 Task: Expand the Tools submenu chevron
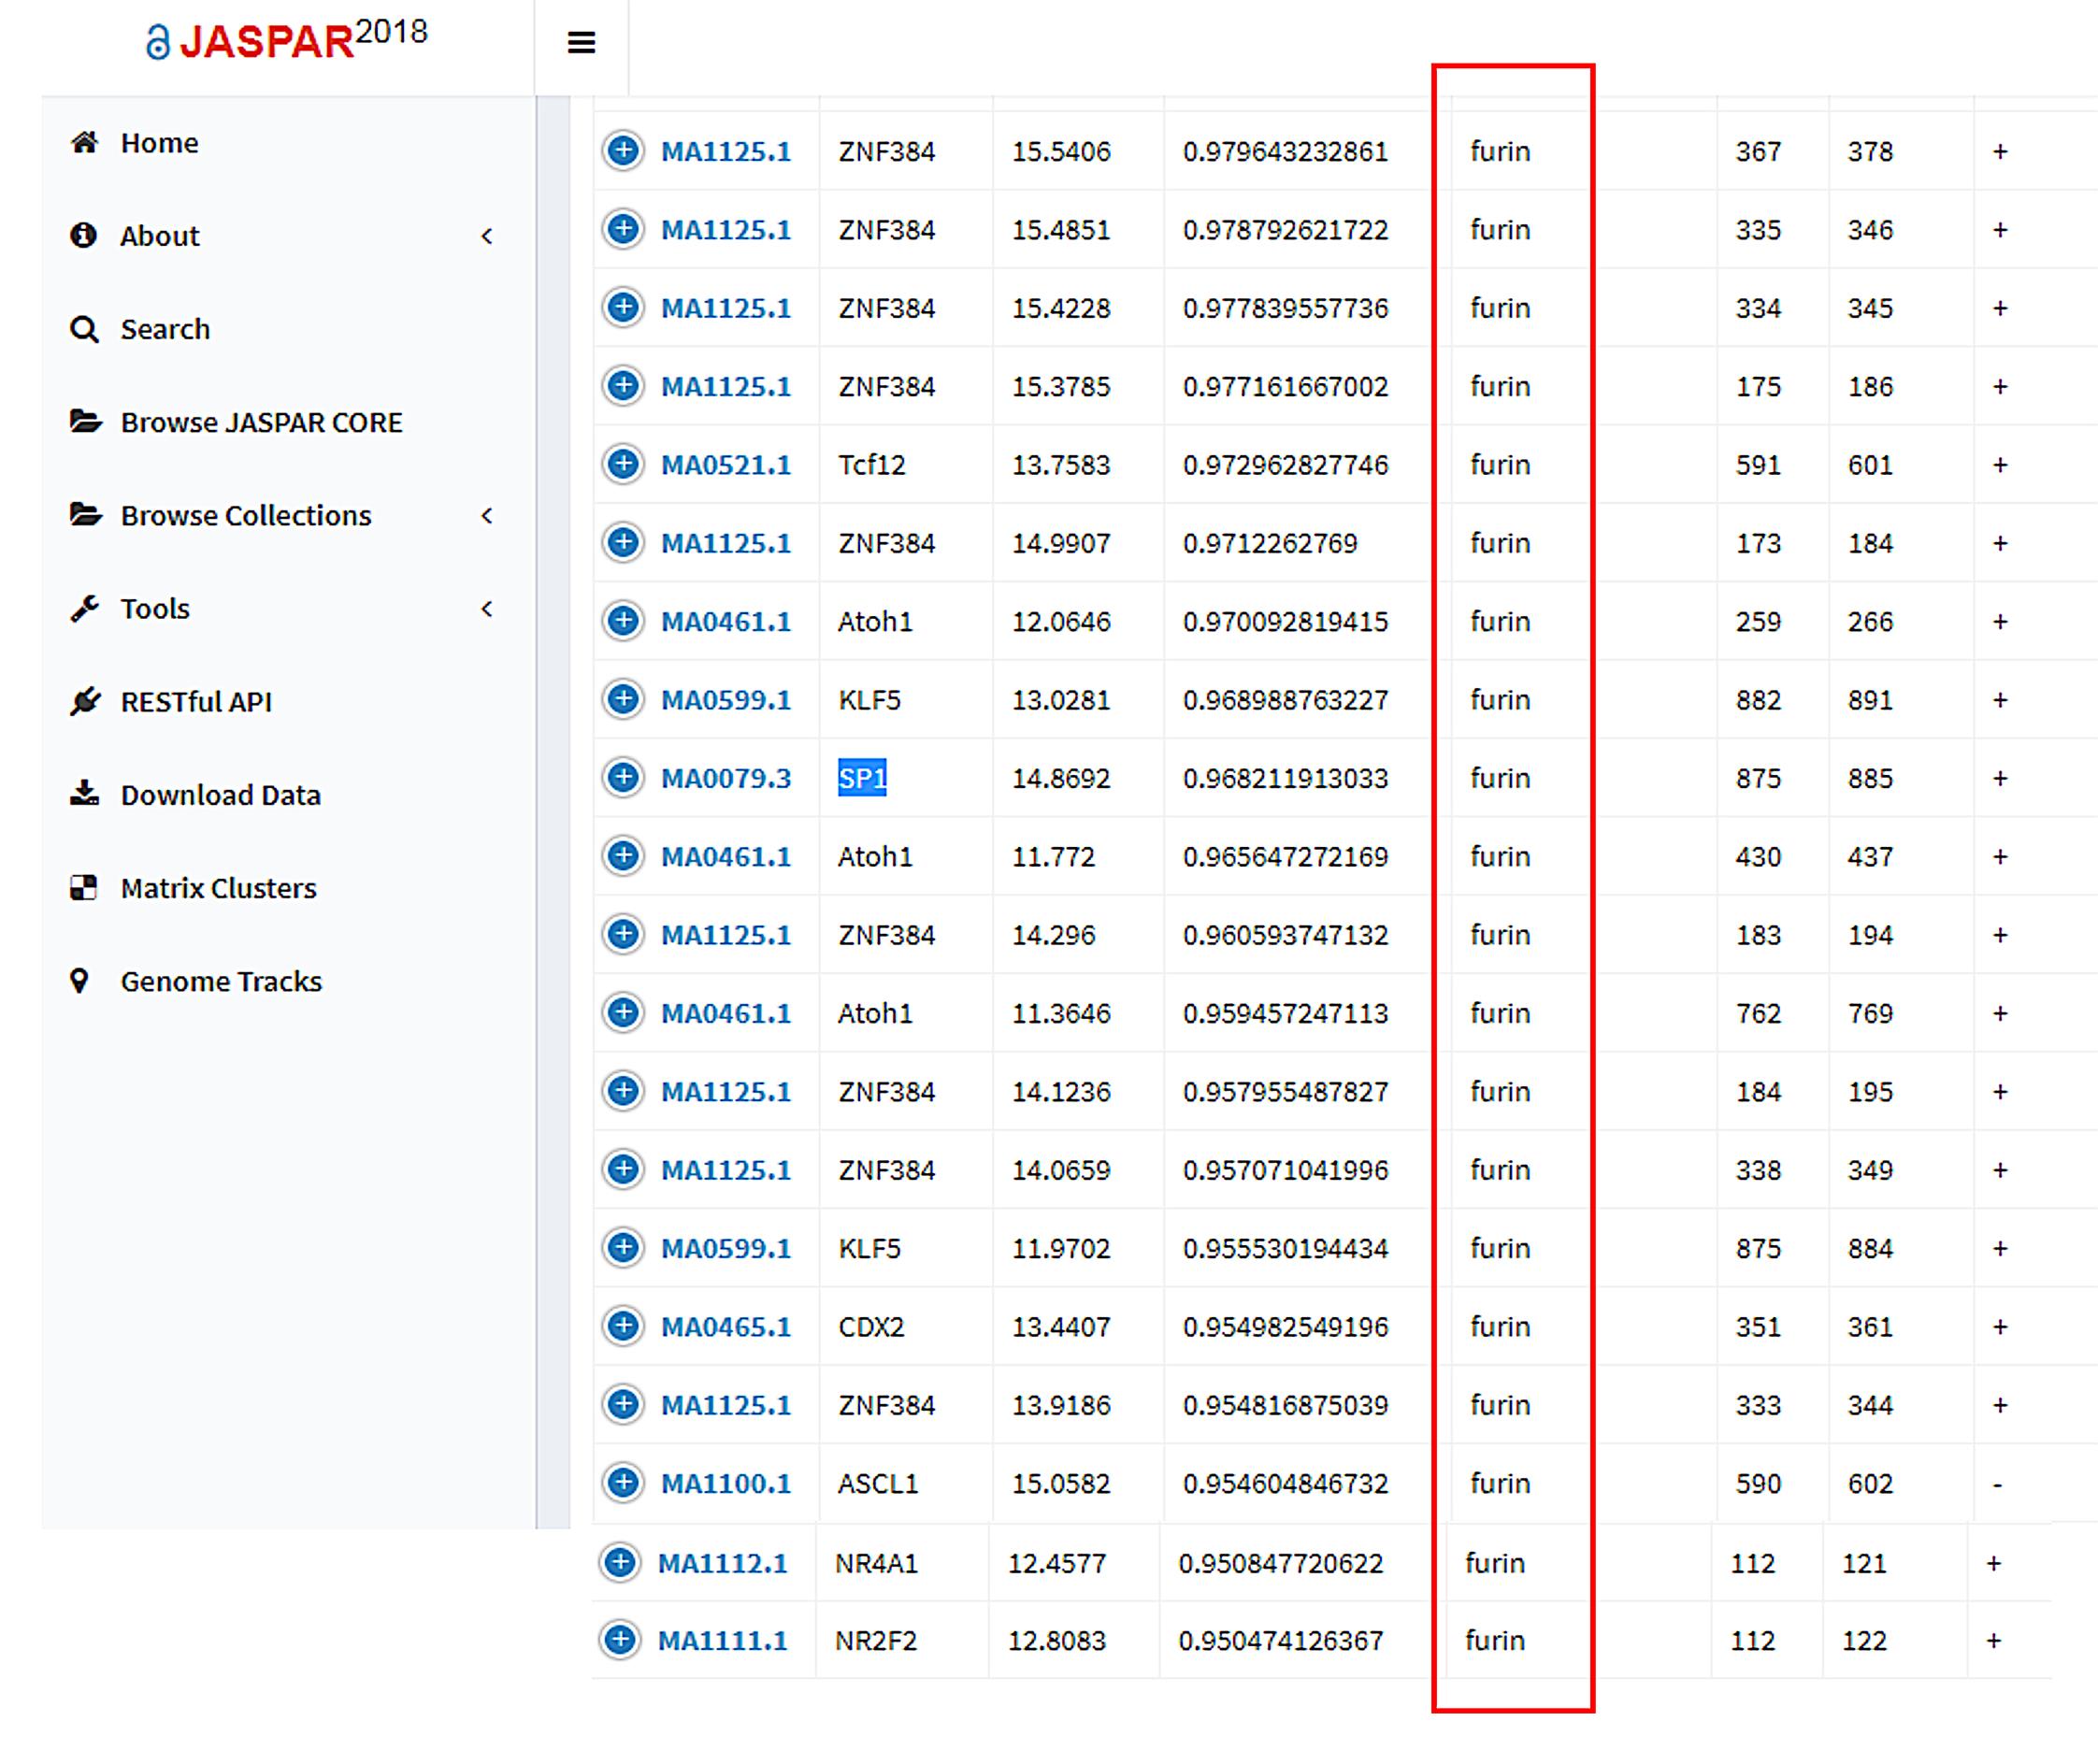(487, 608)
